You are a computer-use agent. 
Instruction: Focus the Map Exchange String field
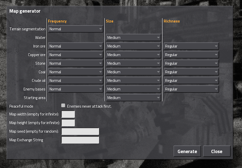(x=80, y=140)
